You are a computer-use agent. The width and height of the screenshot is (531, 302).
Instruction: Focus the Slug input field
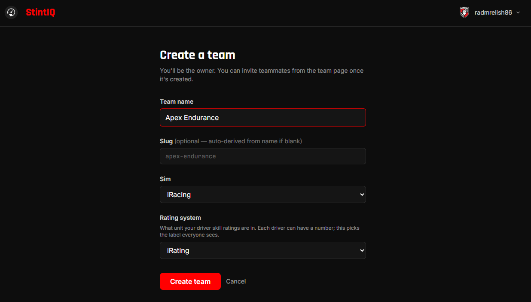click(x=263, y=156)
